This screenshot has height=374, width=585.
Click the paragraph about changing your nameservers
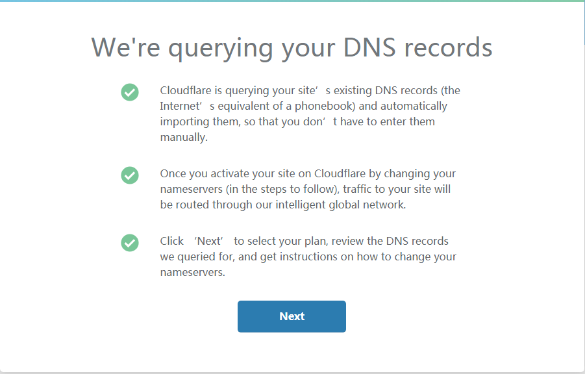[x=308, y=188]
